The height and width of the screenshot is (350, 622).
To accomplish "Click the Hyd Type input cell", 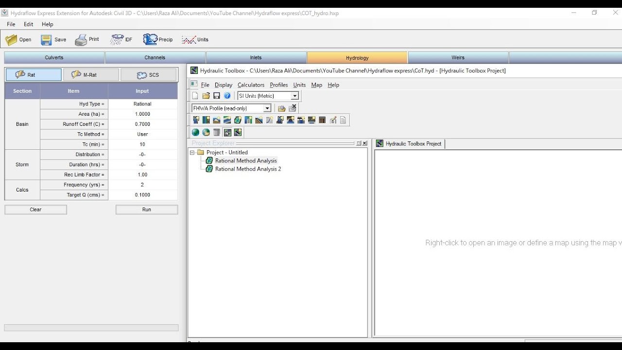I will click(x=143, y=104).
